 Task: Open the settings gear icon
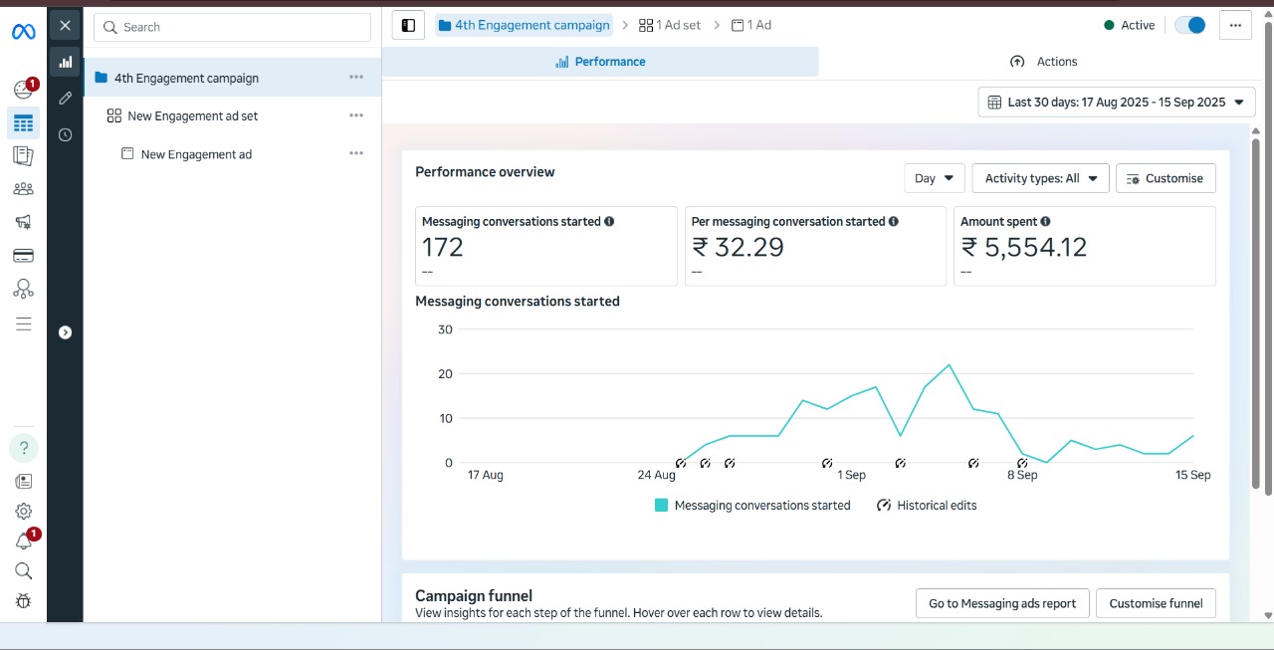click(x=23, y=511)
